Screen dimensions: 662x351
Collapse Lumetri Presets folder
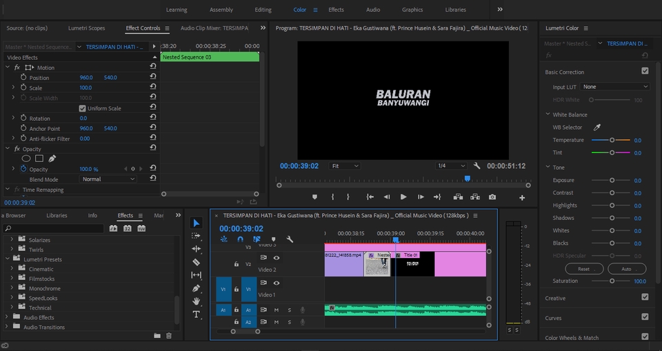7,259
